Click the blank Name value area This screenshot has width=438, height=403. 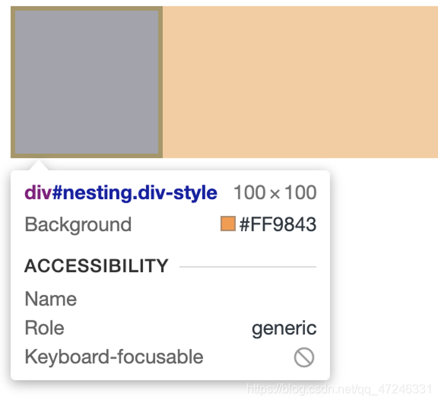click(x=197, y=299)
